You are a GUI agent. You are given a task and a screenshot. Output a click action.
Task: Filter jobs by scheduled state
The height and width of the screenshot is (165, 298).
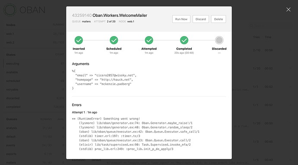coord(35,81)
